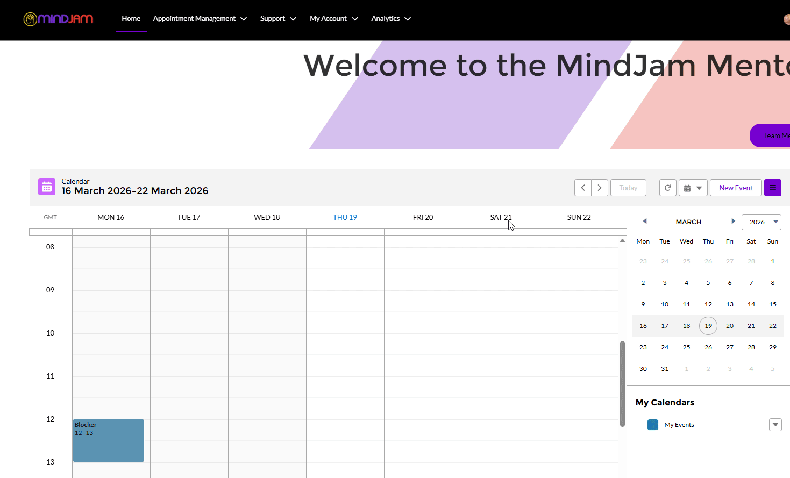Screen dimensions: 790x478
Task: Select March 19 in the mini calendar
Action: (708, 325)
